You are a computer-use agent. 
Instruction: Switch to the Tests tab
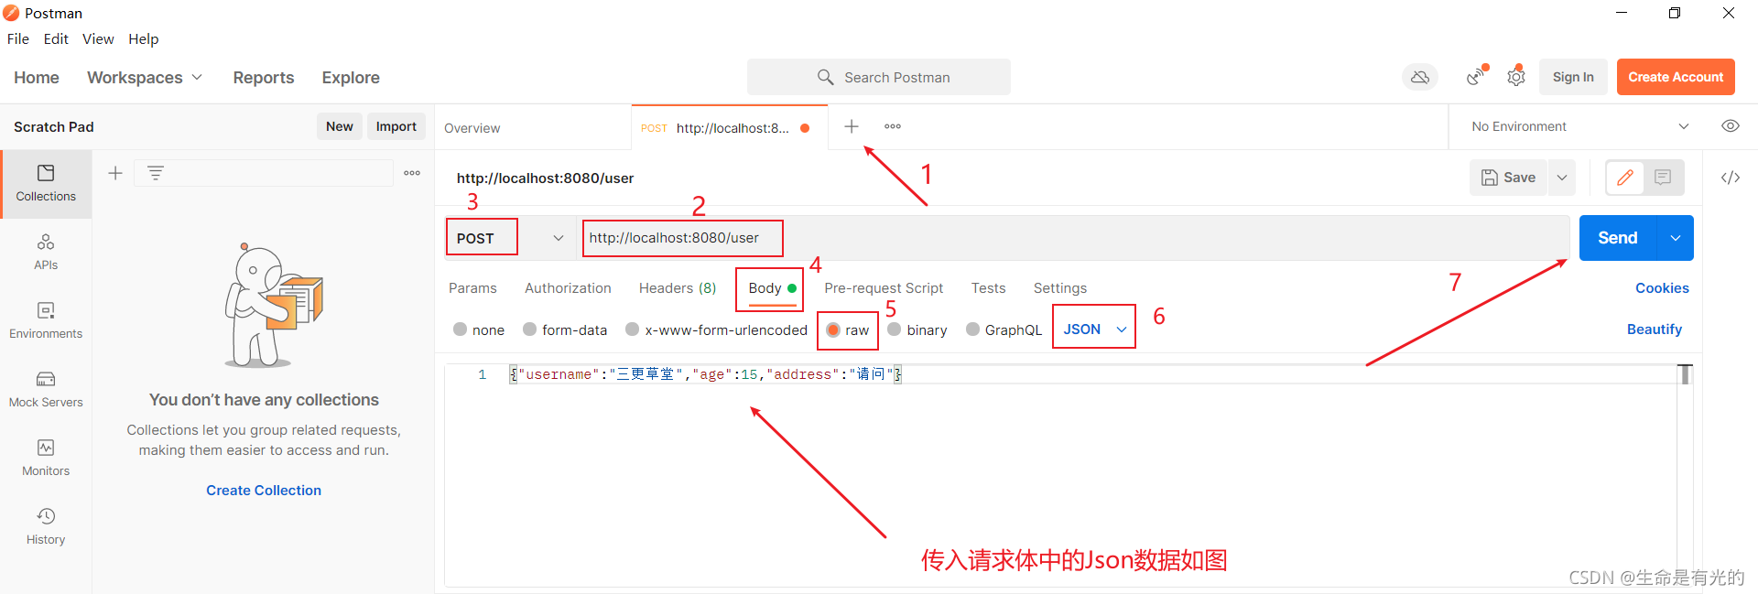coord(989,288)
